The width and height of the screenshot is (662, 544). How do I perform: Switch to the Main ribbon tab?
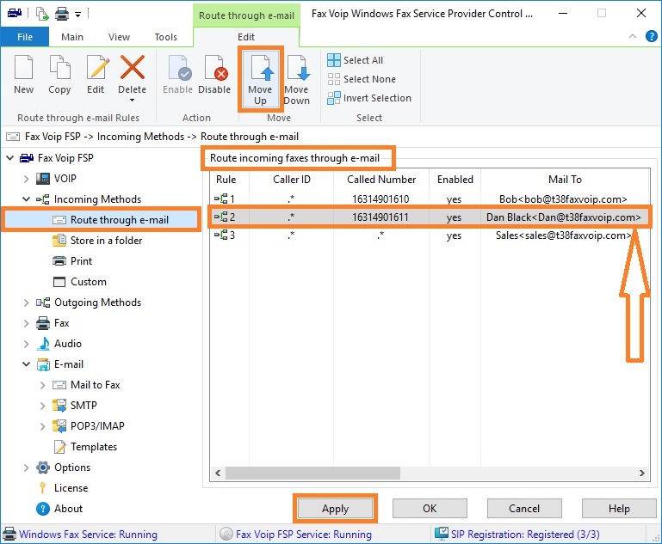(x=72, y=37)
